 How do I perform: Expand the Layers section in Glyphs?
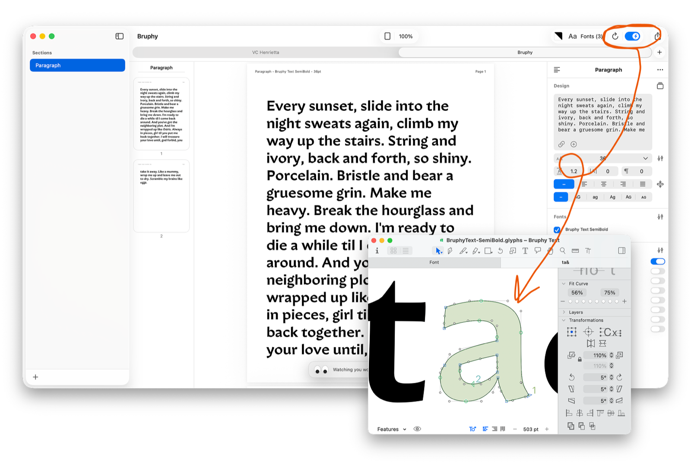pyautogui.click(x=564, y=312)
